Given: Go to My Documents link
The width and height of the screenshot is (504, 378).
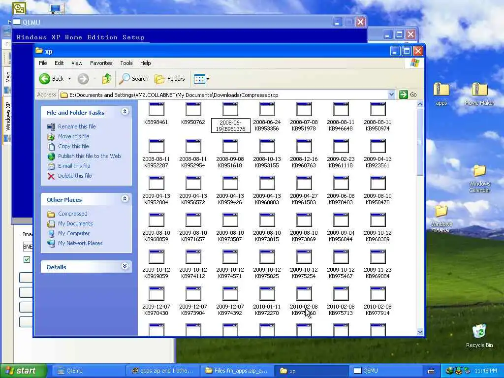Looking at the screenshot, I should click(75, 223).
